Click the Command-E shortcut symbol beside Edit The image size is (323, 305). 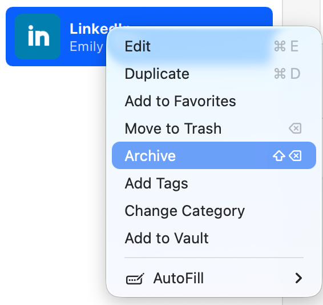tap(286, 46)
